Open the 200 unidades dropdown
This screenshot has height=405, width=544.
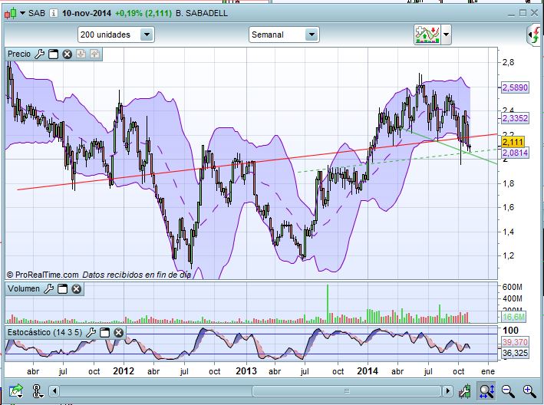[147, 35]
